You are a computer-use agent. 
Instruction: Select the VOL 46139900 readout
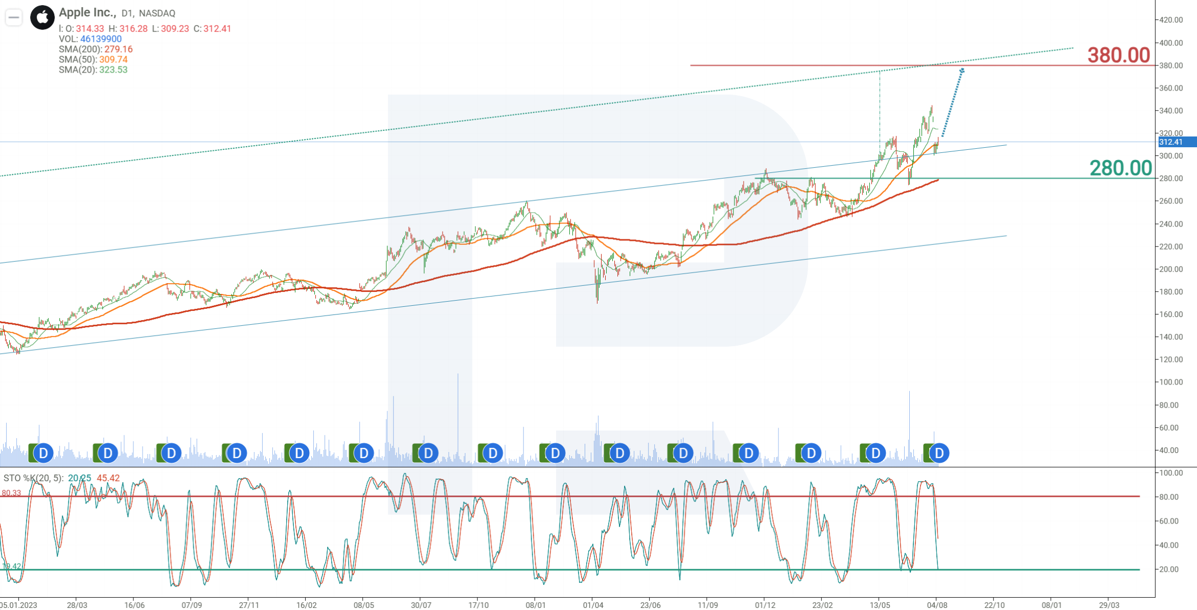pos(90,39)
